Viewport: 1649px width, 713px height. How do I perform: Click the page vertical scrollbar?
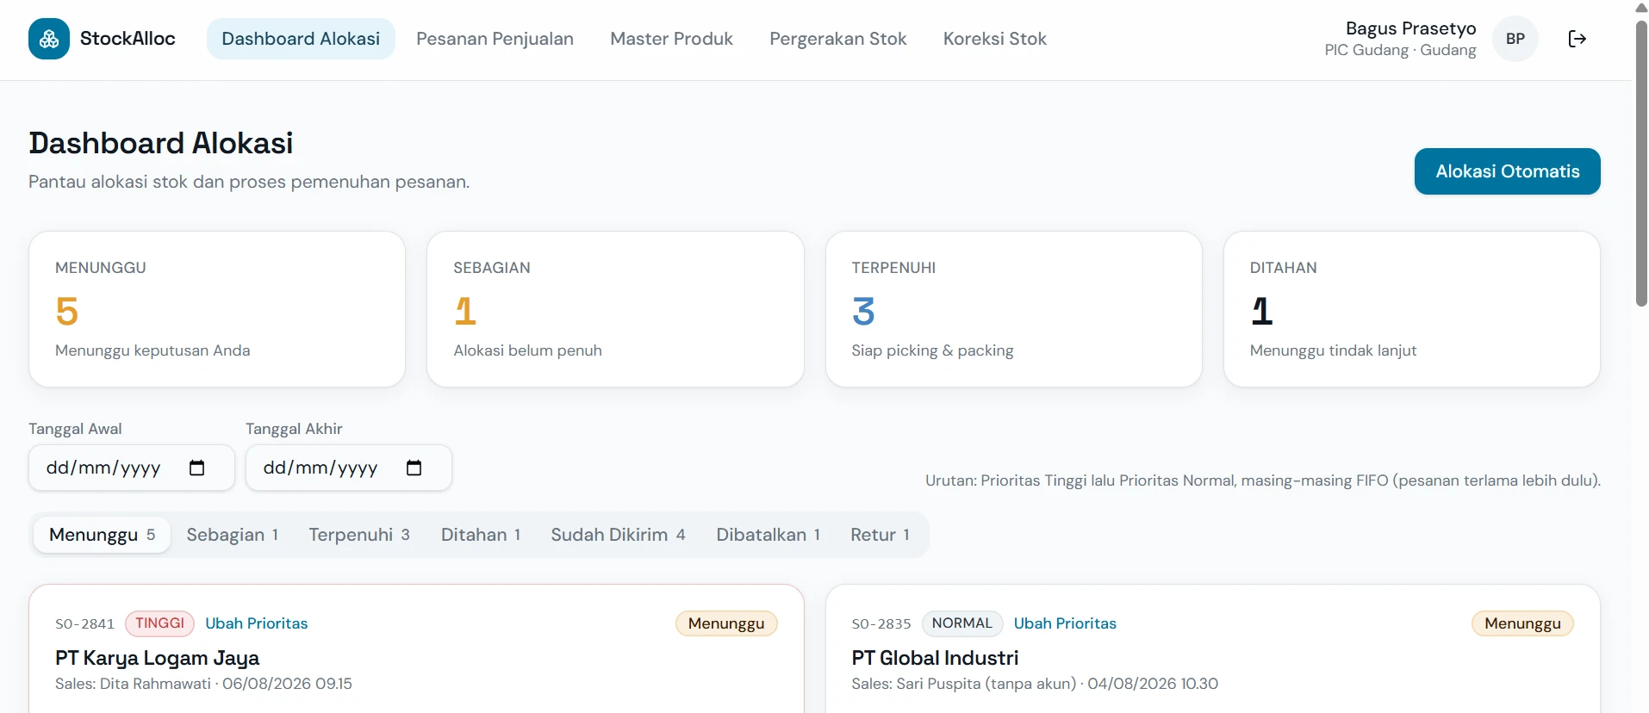[x=1641, y=164]
